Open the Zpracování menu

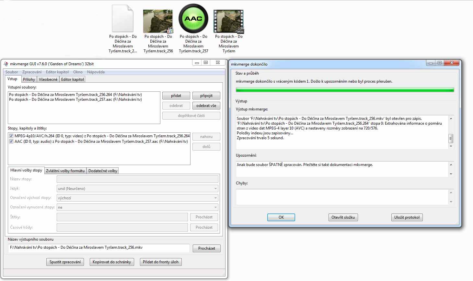[x=32, y=72]
